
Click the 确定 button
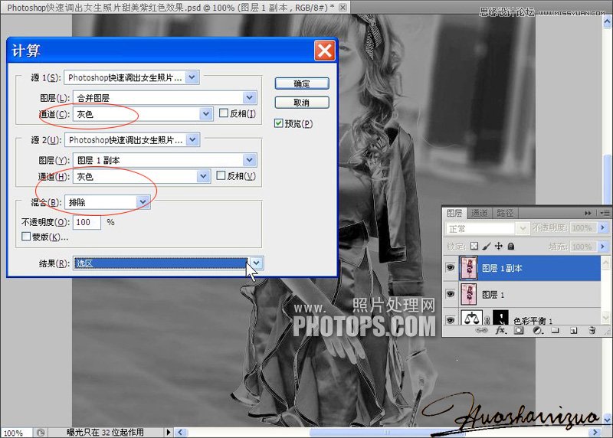coord(302,83)
